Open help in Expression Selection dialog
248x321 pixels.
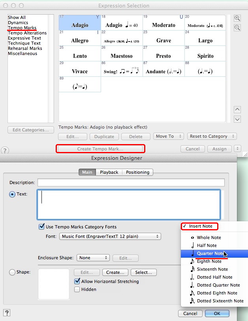click(5, 151)
